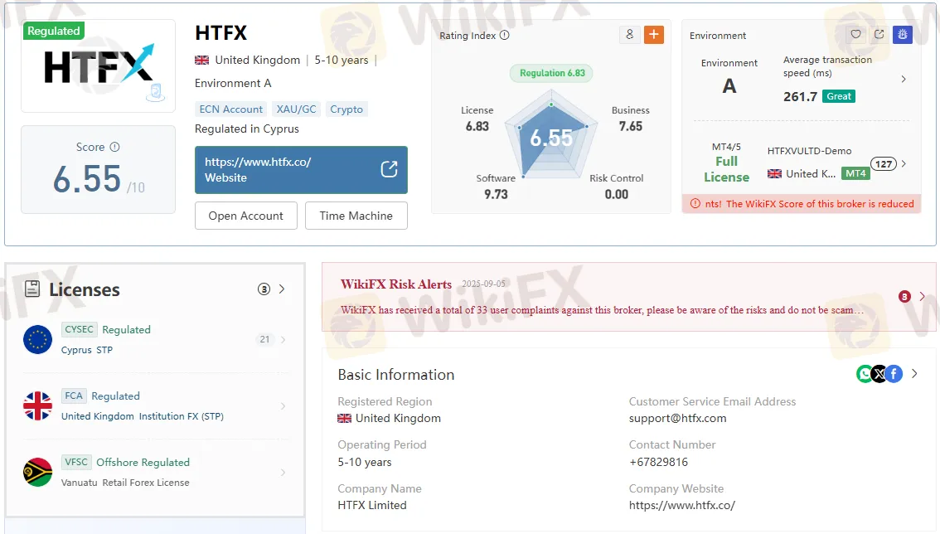Open the Facebook social media icon

(x=894, y=374)
